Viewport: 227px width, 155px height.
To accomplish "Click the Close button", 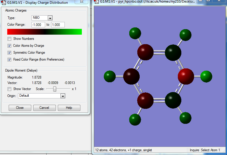I will point(20,108).
